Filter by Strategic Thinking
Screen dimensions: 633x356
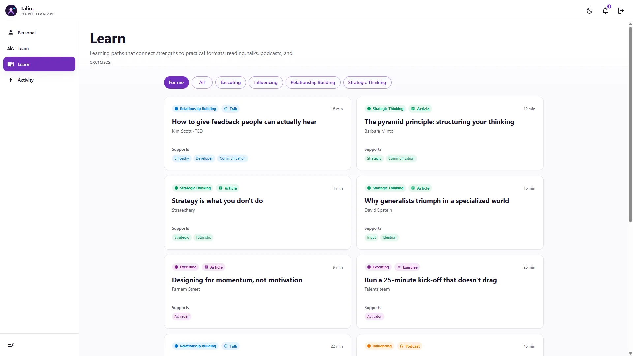click(x=367, y=83)
